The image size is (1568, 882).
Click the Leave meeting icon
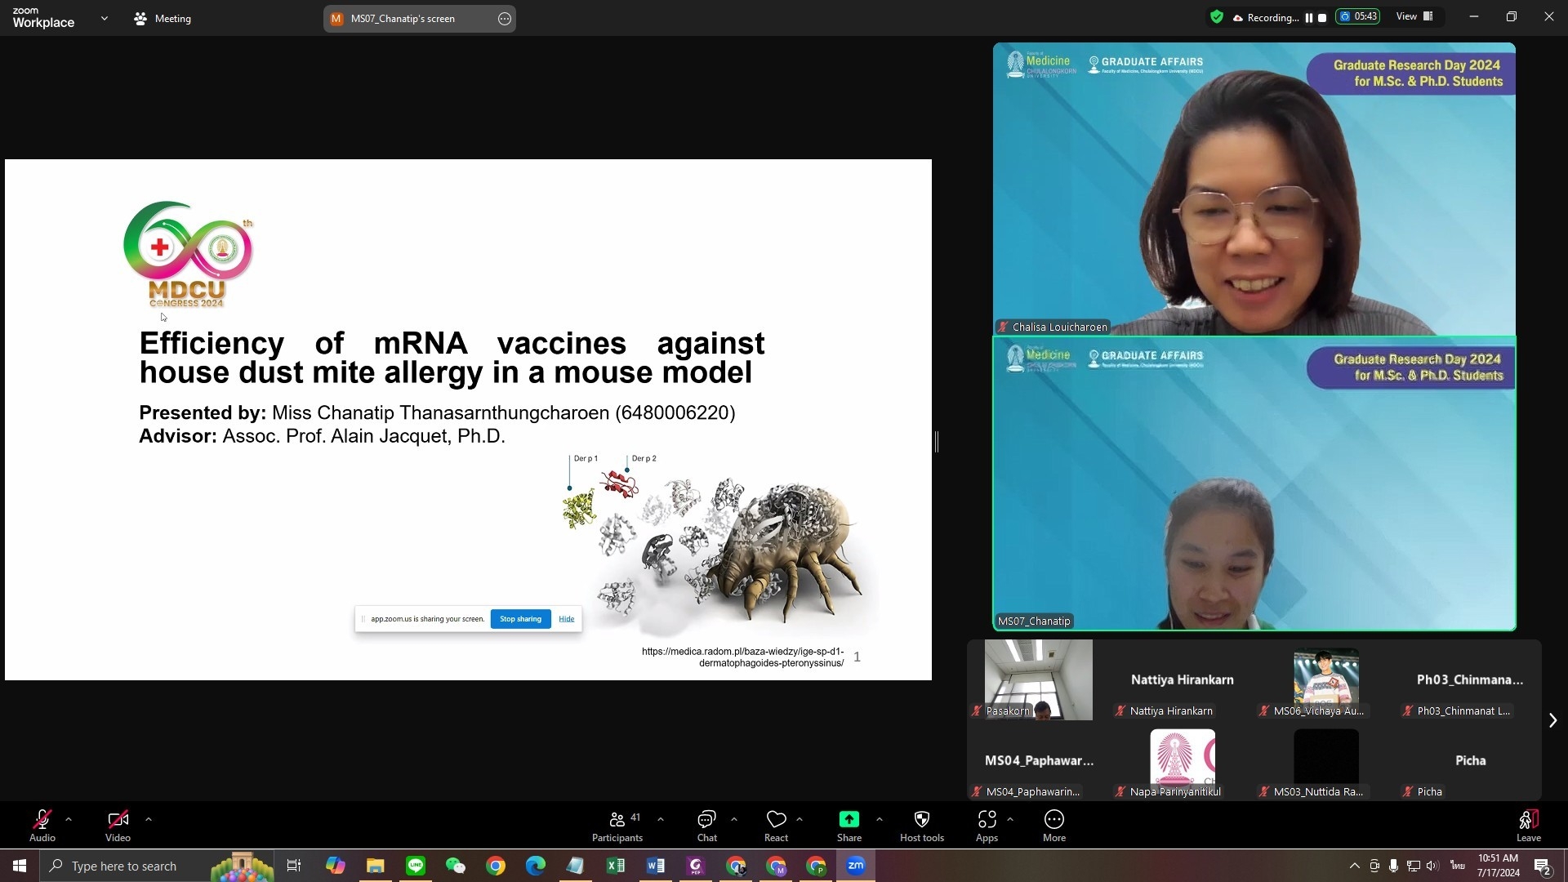coord(1528,820)
